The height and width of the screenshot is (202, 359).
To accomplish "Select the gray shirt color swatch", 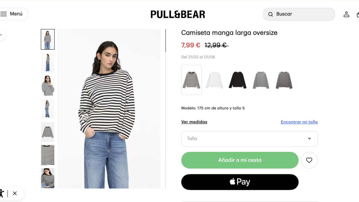I will 261,80.
